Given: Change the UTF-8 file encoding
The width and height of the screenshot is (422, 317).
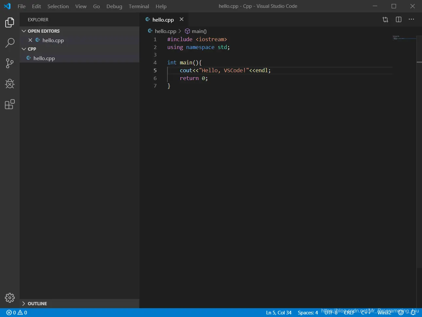Looking at the screenshot, I should click(x=331, y=312).
